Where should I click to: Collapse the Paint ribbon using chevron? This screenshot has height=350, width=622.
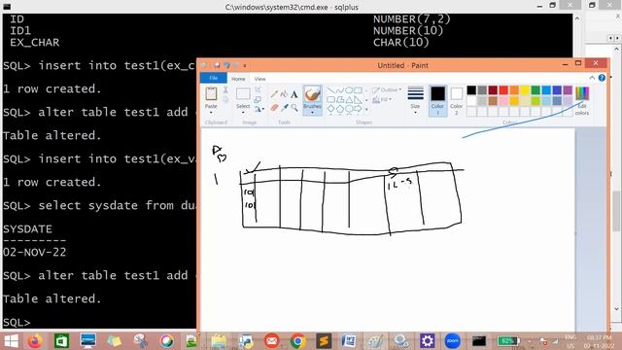(x=592, y=78)
